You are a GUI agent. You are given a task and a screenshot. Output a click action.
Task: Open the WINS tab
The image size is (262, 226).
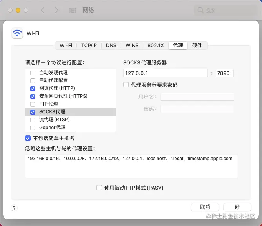132,45
